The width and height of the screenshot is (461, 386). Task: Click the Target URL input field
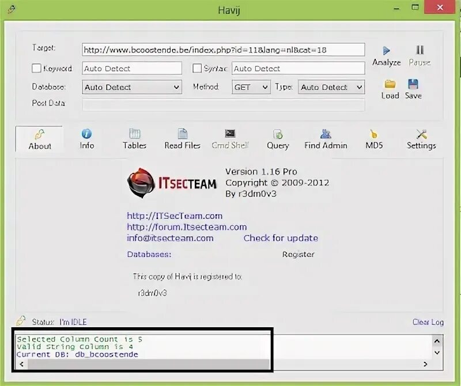coord(224,50)
